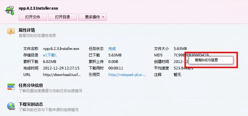Click the file name title npp.6.2.3.Installer.exe at top

click(39, 8)
